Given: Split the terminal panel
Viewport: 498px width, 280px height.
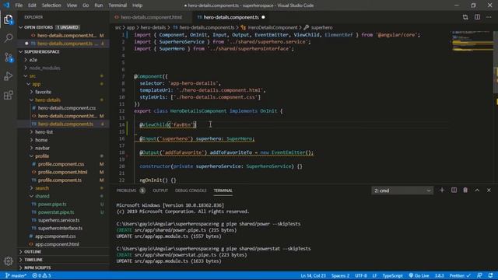Looking at the screenshot, I should [x=454, y=190].
